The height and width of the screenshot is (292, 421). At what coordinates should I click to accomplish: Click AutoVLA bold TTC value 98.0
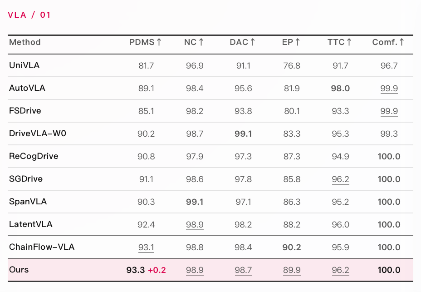pyautogui.click(x=340, y=88)
